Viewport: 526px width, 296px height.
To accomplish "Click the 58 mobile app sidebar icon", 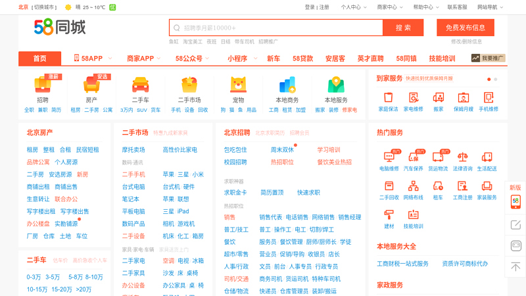I will (515, 201).
